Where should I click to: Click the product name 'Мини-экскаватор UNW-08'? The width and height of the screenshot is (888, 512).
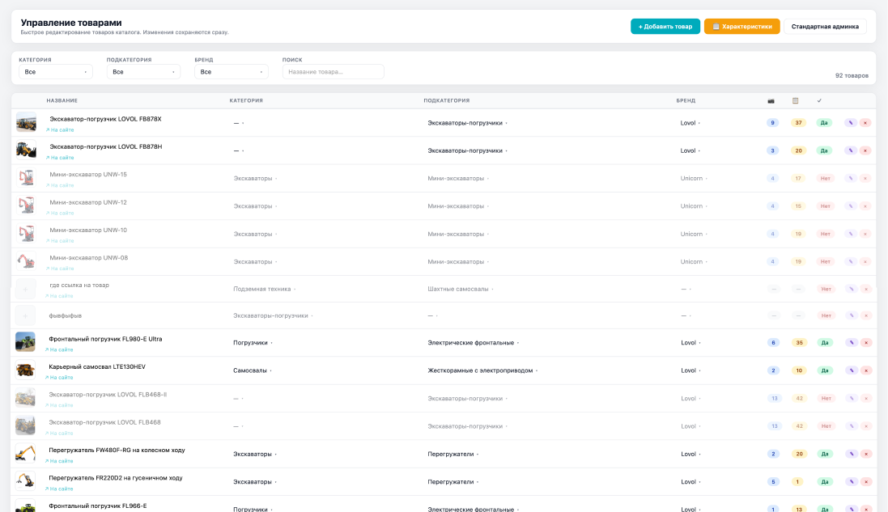(89, 258)
